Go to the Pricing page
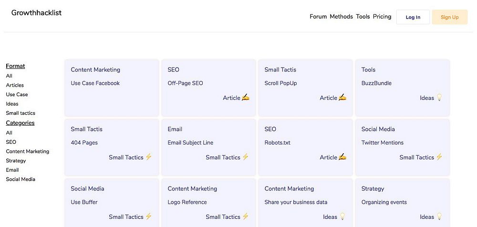This screenshot has height=227, width=477. point(382,17)
